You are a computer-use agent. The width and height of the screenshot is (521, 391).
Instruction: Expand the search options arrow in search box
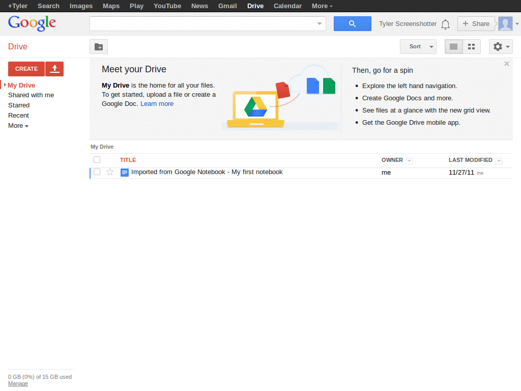coord(320,23)
